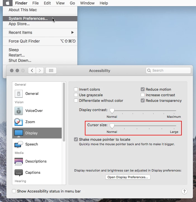Click the Cursor size slider thumb
Image resolution: width=196 pixels, height=202 pixels.
pyautogui.click(x=112, y=126)
